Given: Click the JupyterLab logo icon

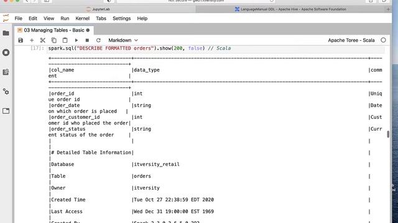Looking at the screenshot, I should pyautogui.click(x=6, y=18).
